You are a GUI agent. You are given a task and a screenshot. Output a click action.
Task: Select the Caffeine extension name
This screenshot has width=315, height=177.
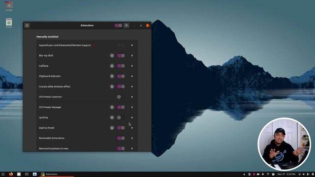[x=44, y=66]
